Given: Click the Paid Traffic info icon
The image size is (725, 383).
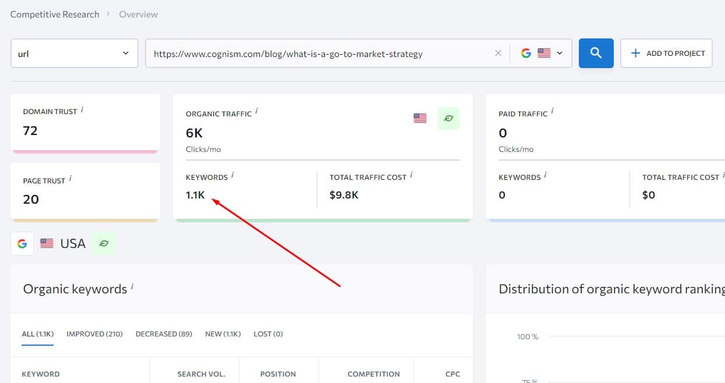Looking at the screenshot, I should [553, 111].
